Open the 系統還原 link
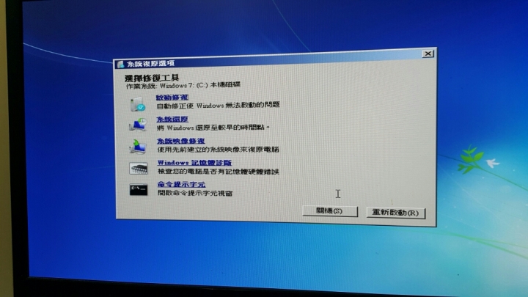Image resolution: width=528 pixels, height=297 pixels. [x=172, y=120]
